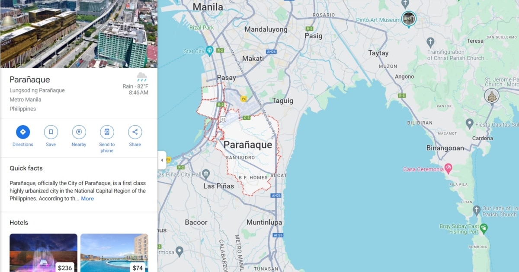Select the Star City map pin

pyautogui.click(x=210, y=51)
